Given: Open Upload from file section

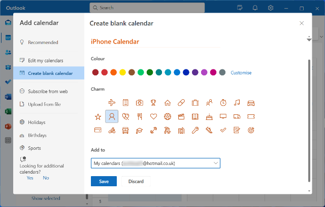Looking at the screenshot, I should (x=49, y=104).
